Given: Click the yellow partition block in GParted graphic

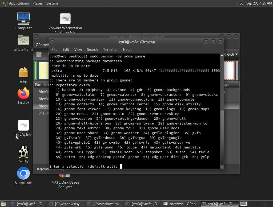Looking at the screenshot, I should point(44,71).
